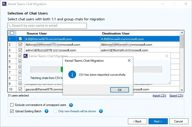Image resolution: width=192 pixels, height=127 pixels.
Task: Open info icon beside Exclude conversations option
Action: pos(71,105)
